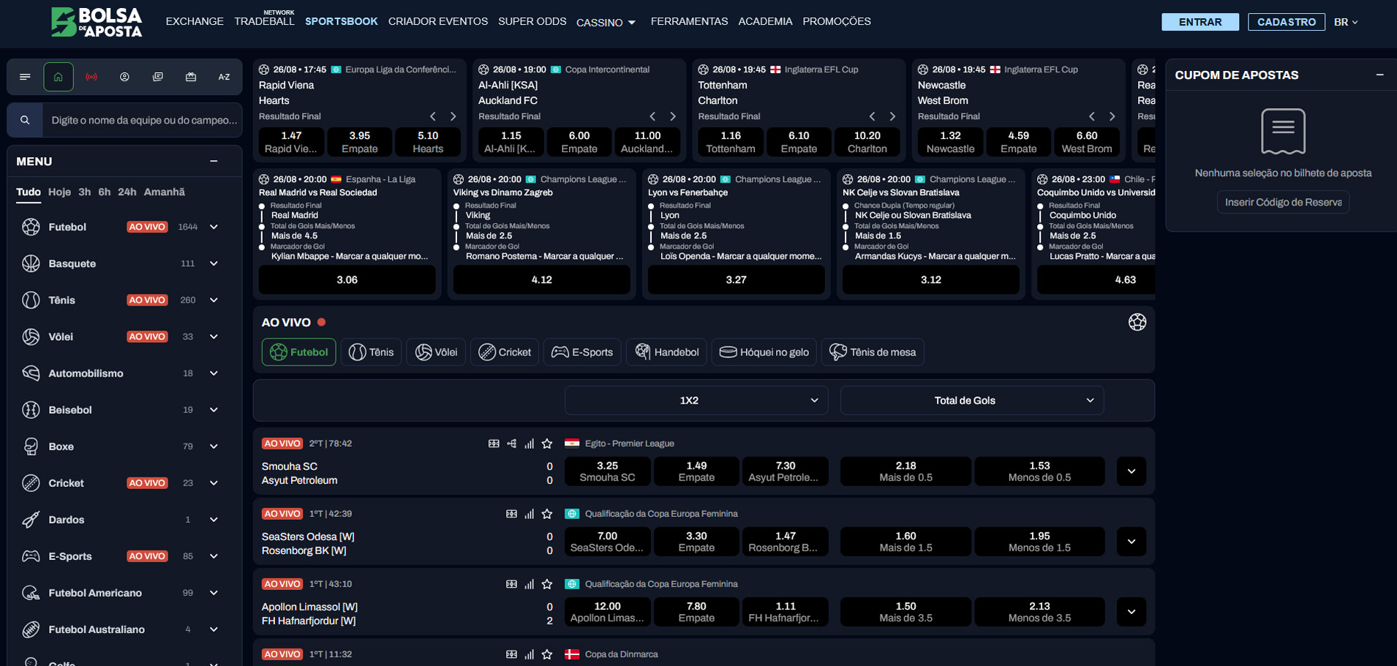Click the Boxe glove icon in menu
Screen dimensions: 1397x666
(x=31, y=446)
